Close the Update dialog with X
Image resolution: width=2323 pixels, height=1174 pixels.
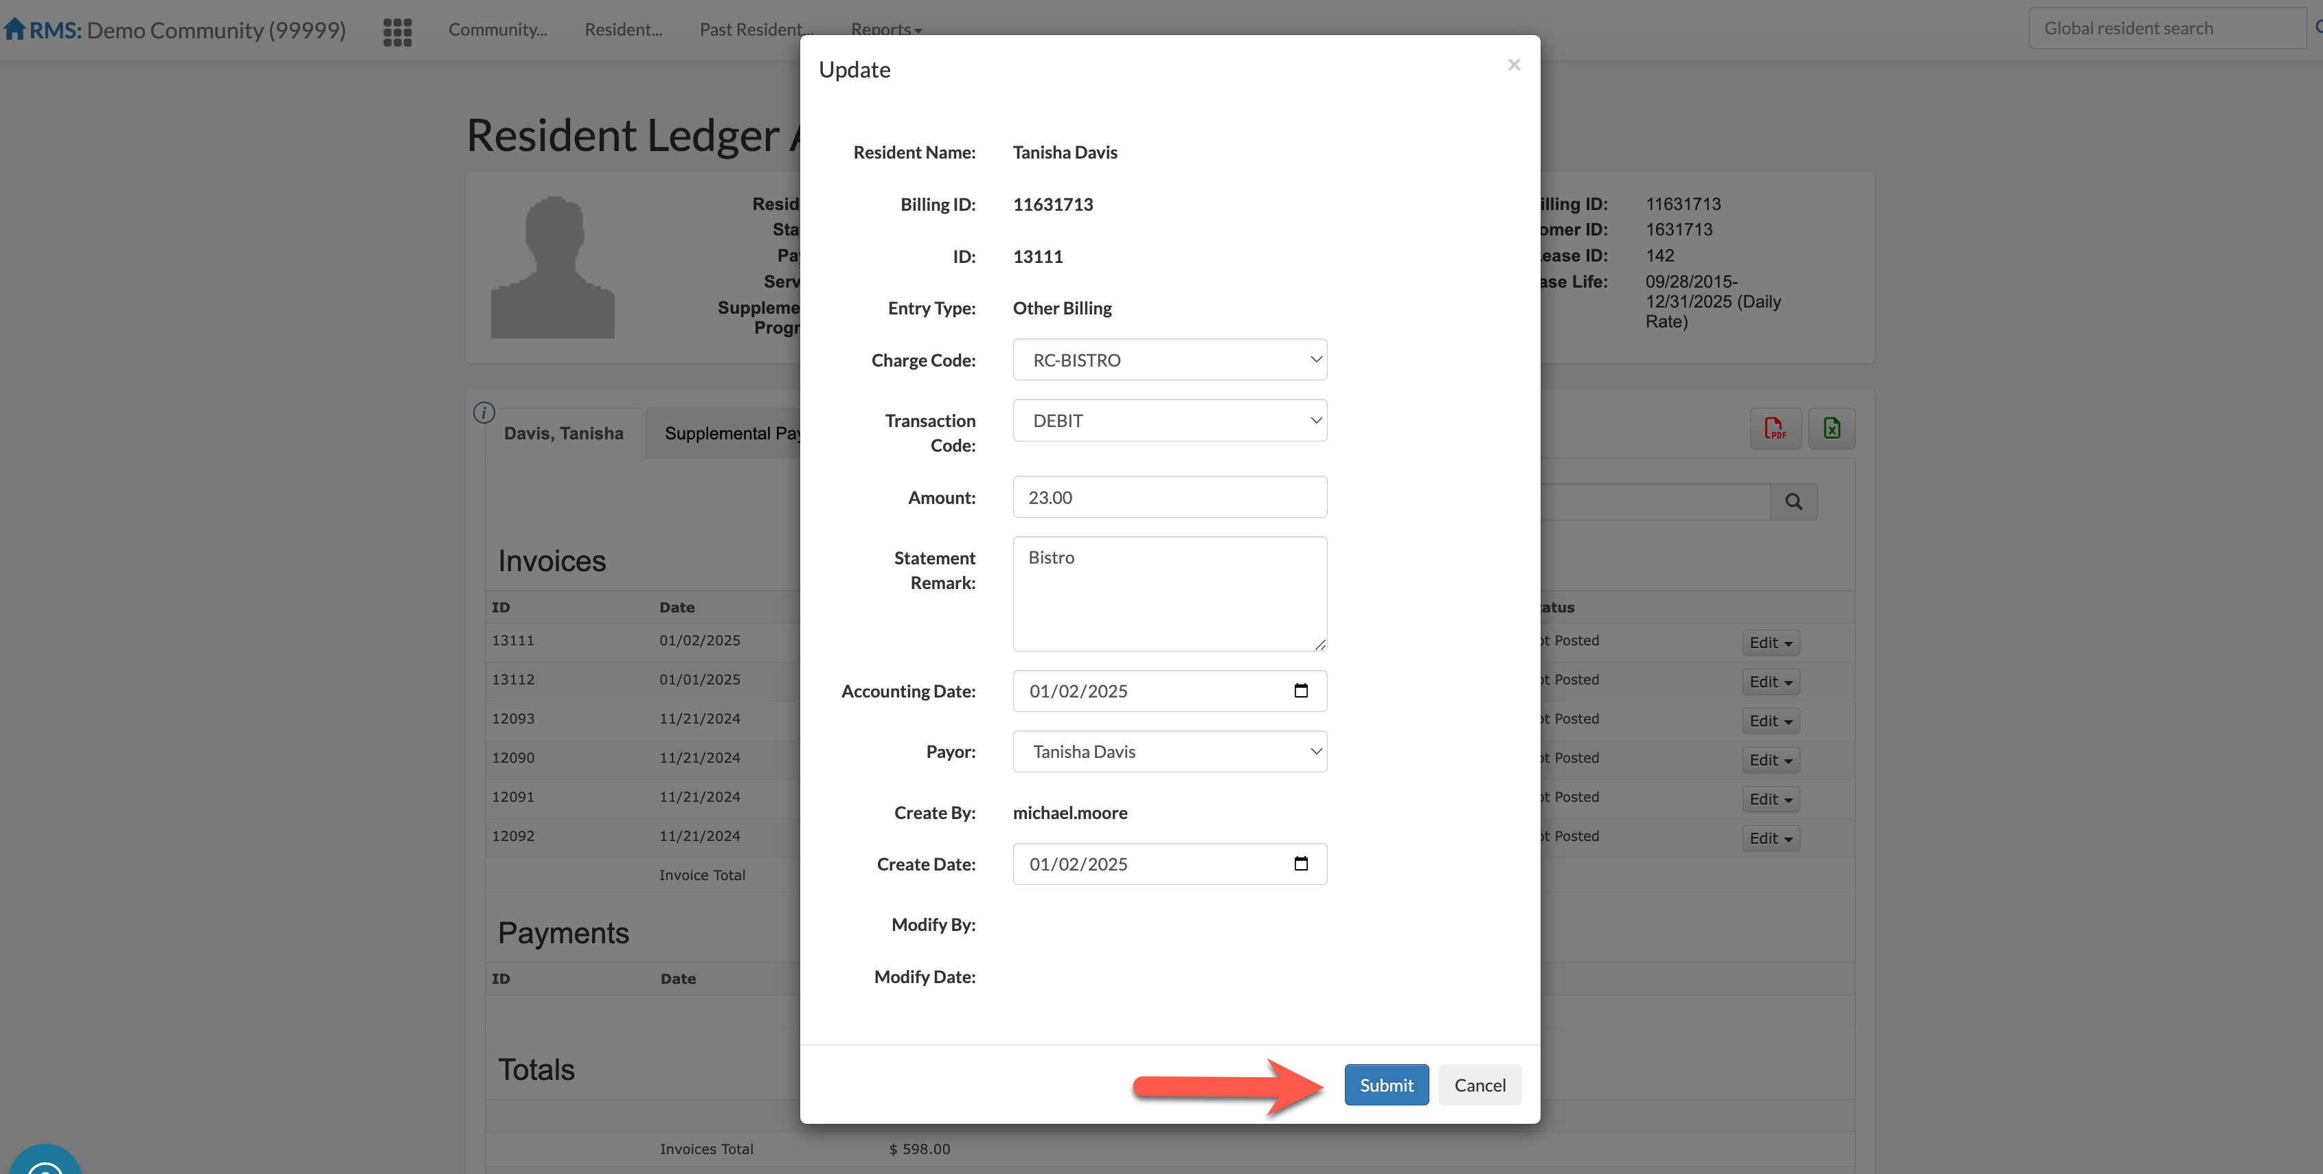click(1514, 65)
